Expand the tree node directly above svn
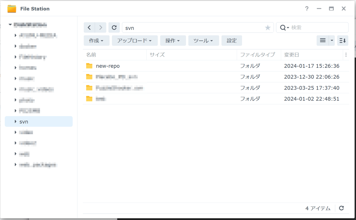Image resolution: width=356 pixels, height=220 pixels. click(x=15, y=111)
